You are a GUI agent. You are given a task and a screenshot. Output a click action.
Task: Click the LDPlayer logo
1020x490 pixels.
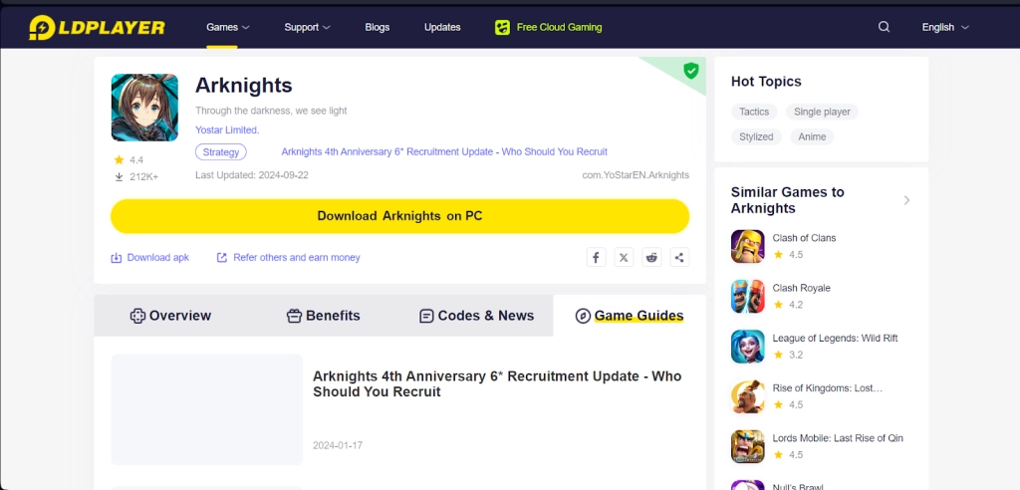(x=97, y=27)
